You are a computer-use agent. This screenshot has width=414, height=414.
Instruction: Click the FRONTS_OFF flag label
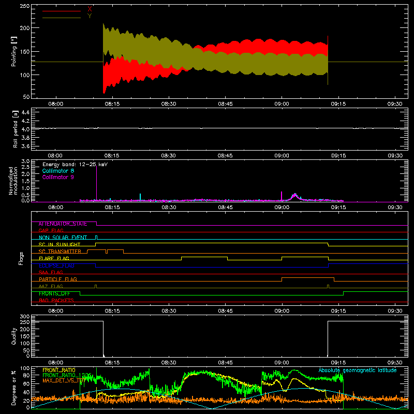[54, 293]
